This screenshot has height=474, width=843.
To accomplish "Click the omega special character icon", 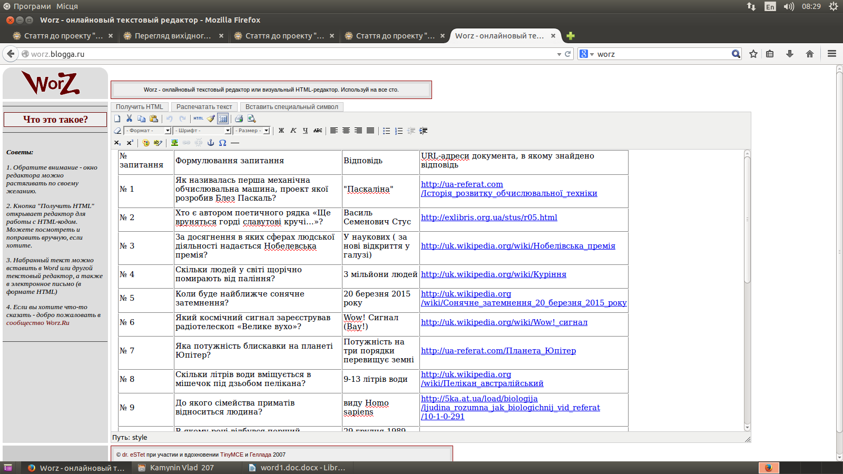I will (x=223, y=143).
